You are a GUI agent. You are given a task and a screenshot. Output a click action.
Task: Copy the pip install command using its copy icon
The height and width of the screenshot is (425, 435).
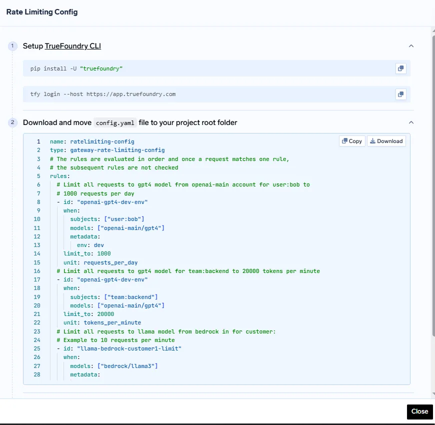coord(400,68)
